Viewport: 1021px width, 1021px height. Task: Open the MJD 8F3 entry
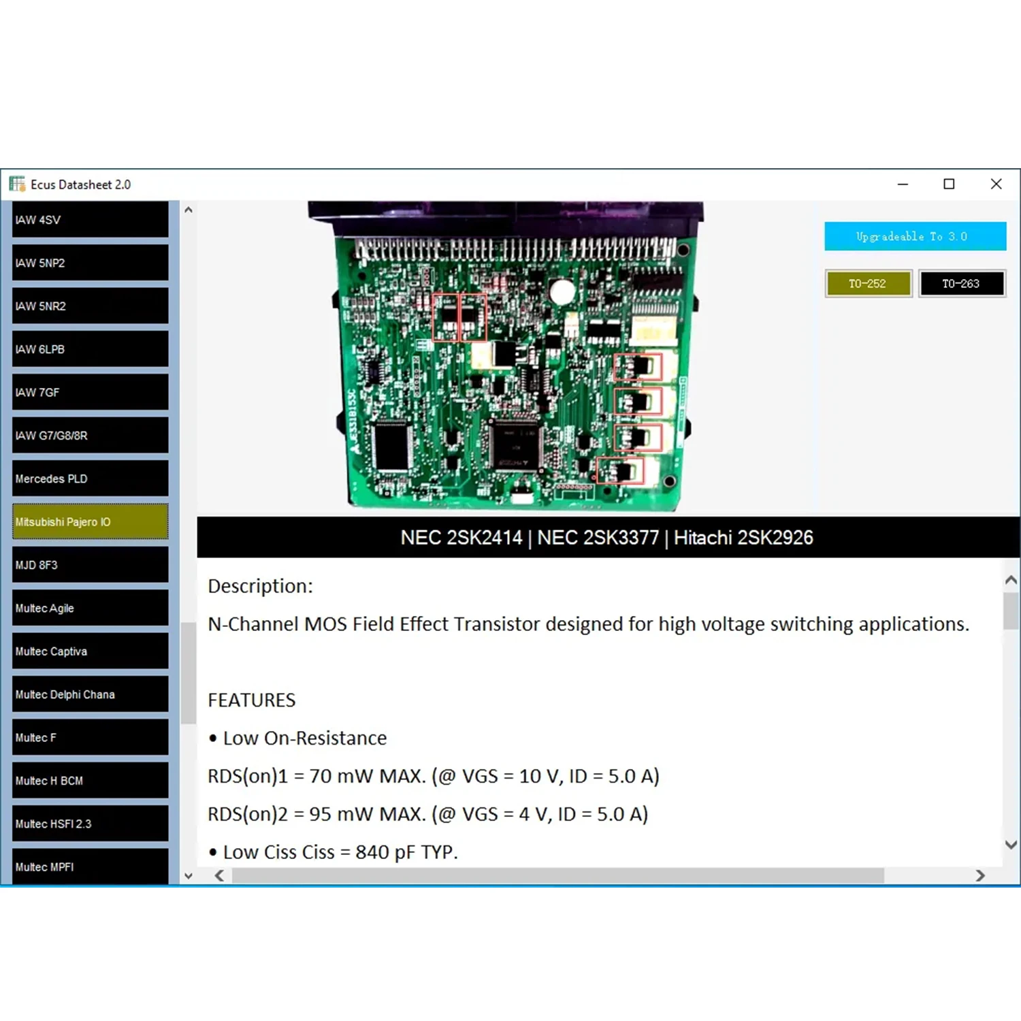[x=90, y=565]
